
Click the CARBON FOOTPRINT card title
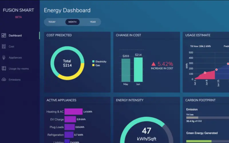tap(200, 100)
